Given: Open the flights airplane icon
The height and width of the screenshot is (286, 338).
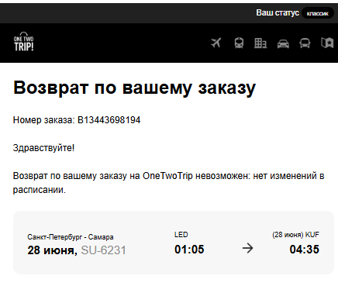Looking at the screenshot, I should pyautogui.click(x=216, y=43).
